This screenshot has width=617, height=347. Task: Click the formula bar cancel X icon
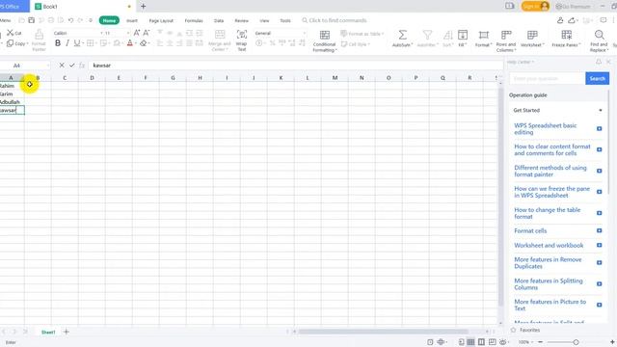coord(62,66)
